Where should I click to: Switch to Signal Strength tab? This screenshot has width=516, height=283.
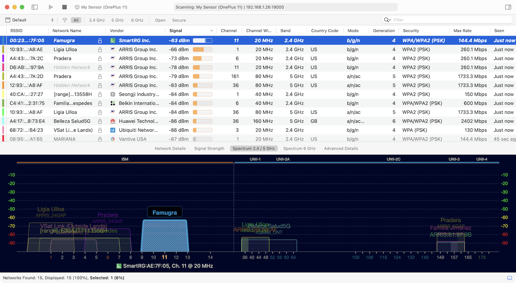tap(209, 149)
